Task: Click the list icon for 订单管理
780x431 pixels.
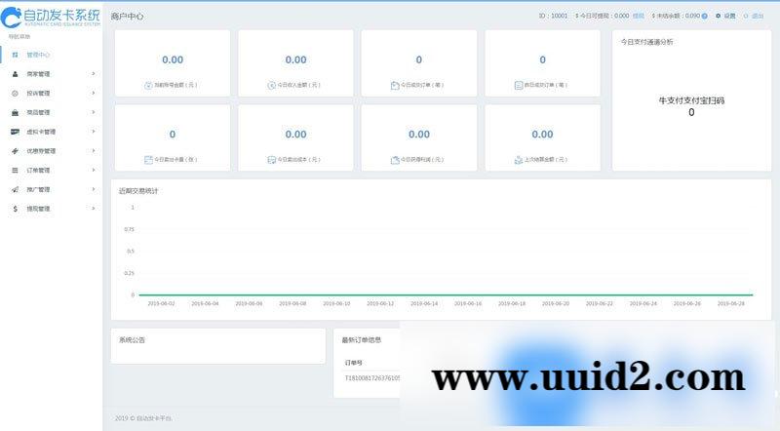Action: (x=15, y=170)
